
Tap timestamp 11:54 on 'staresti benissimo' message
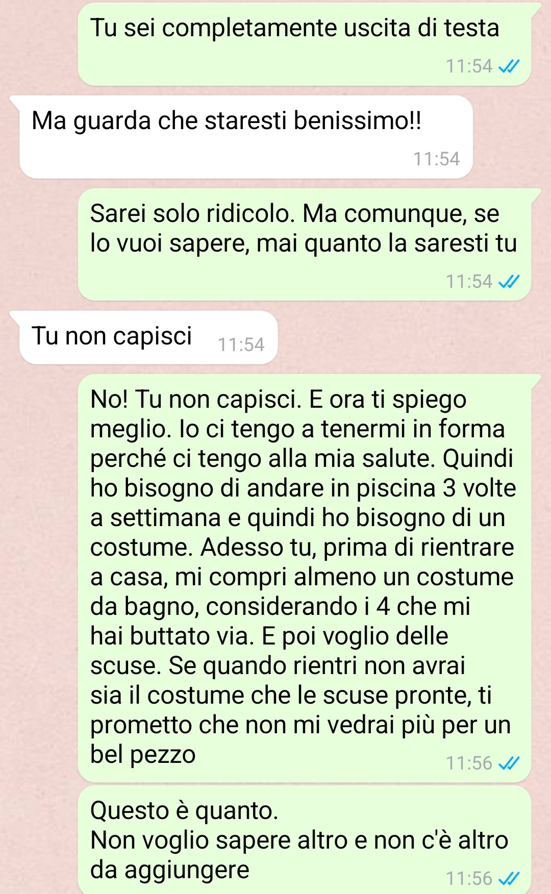tap(436, 159)
